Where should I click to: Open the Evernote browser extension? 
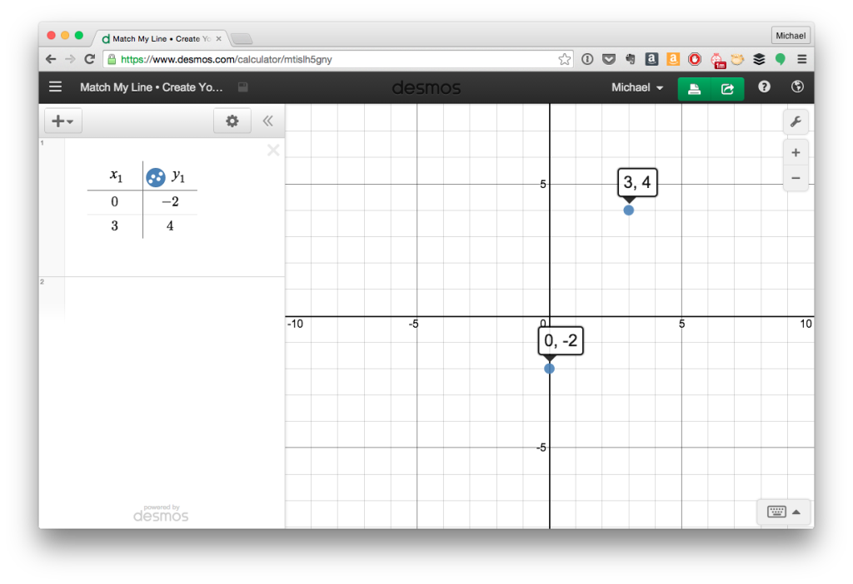(x=630, y=59)
